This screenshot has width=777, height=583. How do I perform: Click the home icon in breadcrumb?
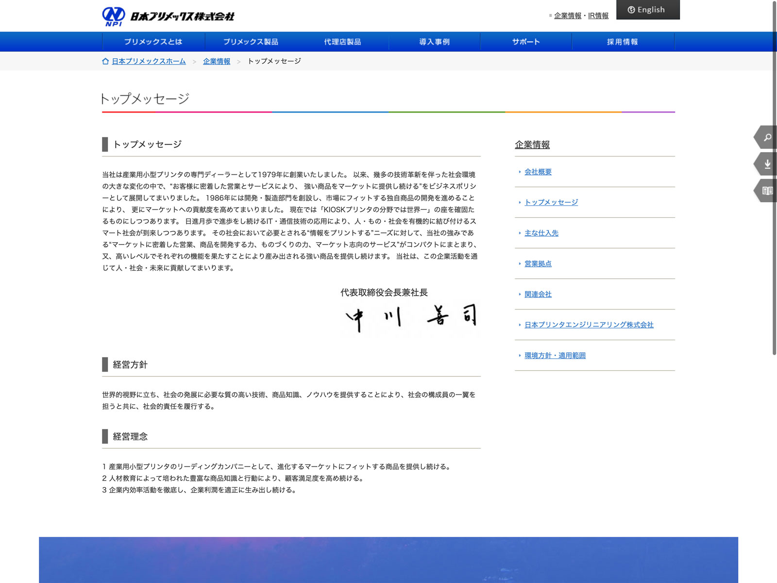click(x=105, y=61)
